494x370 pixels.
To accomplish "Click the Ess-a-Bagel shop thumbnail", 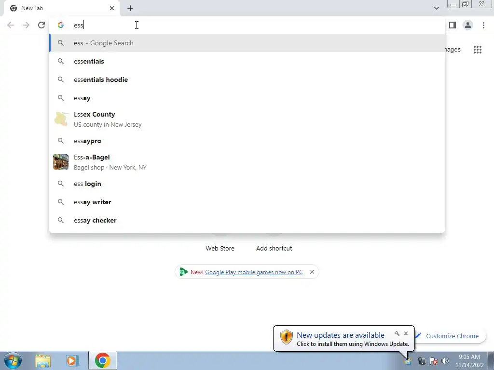I will click(61, 162).
